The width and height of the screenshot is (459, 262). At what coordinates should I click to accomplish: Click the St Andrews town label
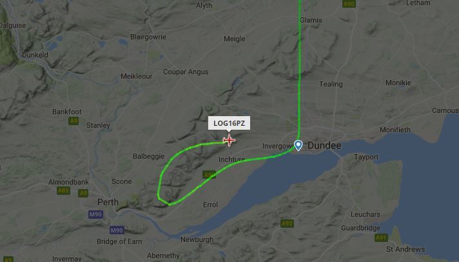(x=405, y=249)
